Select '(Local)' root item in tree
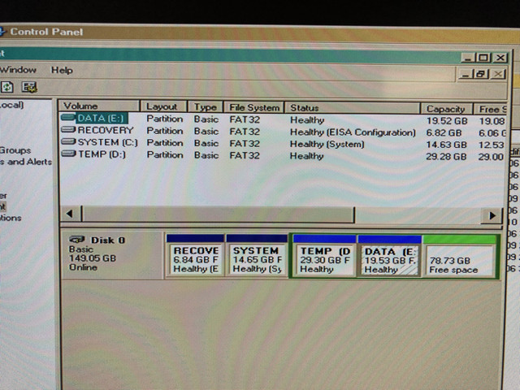This screenshot has width=520, height=390. point(11,105)
